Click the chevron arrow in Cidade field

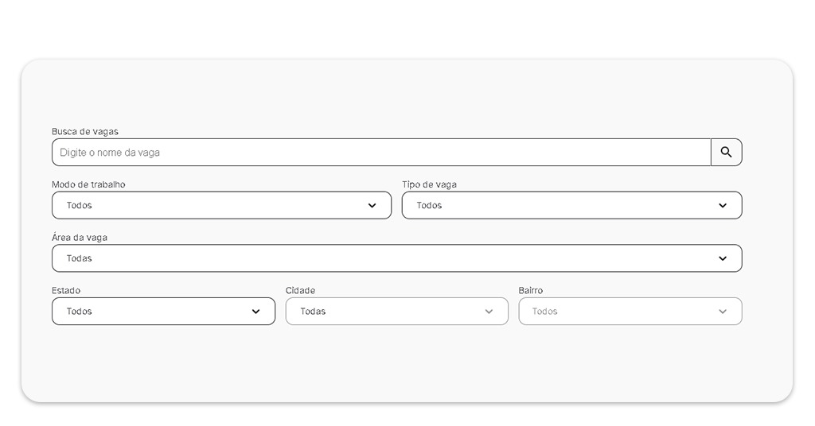(x=489, y=312)
